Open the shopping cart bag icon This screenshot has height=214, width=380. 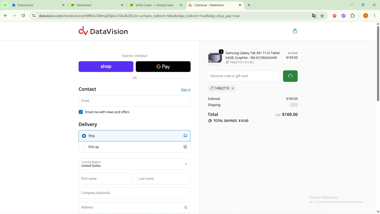tap(295, 31)
